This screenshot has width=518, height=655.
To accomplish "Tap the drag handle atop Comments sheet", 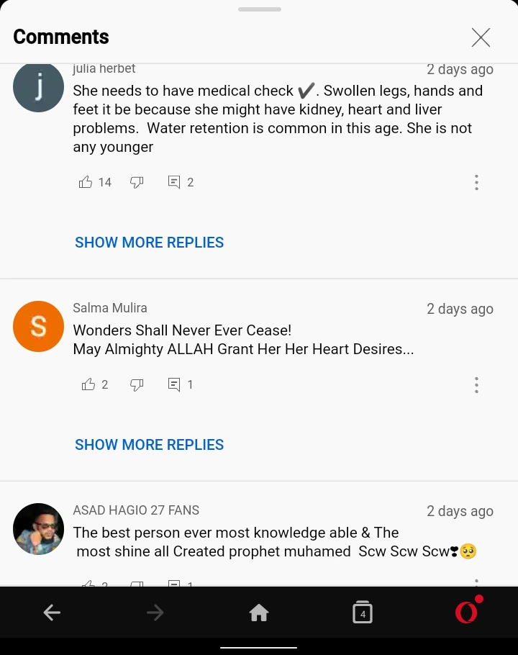I will tap(259, 9).
